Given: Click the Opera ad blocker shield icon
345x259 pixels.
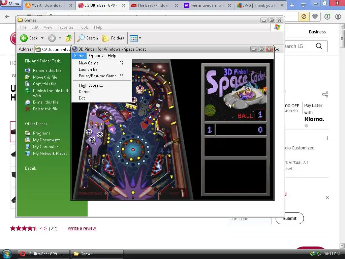Looking at the screenshot, I should point(304,17).
